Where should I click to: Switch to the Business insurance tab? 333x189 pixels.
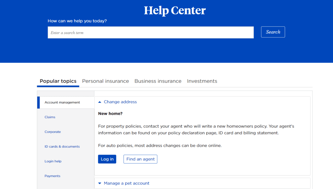[158, 81]
